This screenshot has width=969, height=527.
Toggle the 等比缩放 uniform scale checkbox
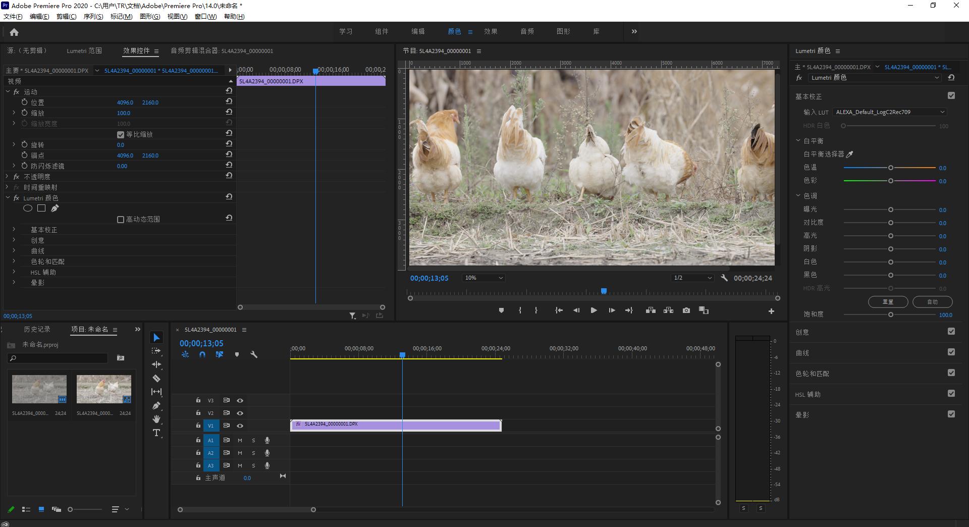point(121,135)
